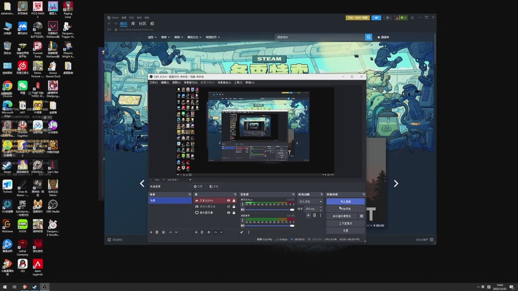Toggle visibility of video capture device source
The height and width of the screenshot is (291, 518).
229,206
